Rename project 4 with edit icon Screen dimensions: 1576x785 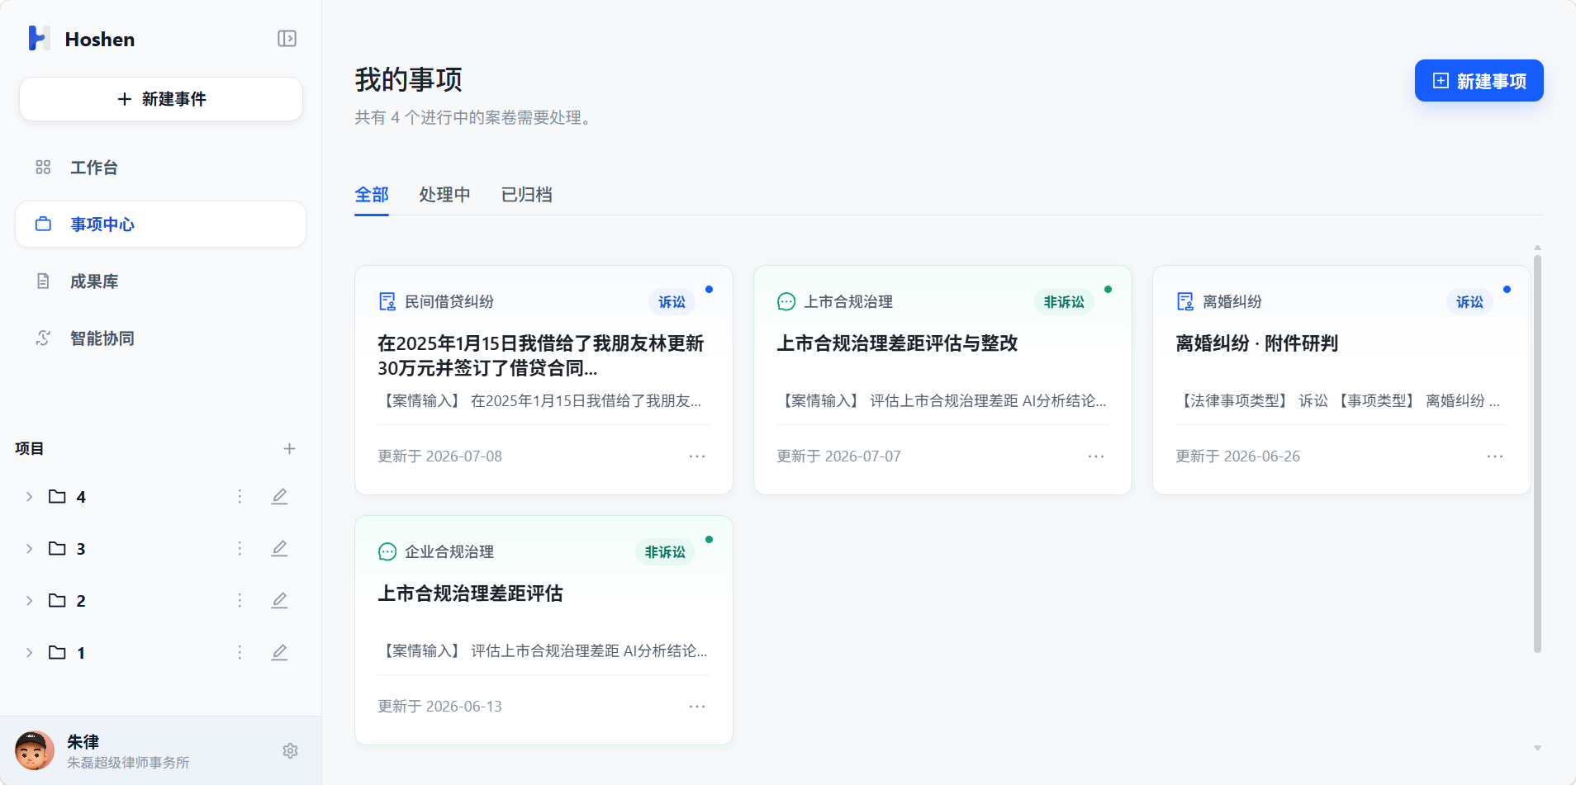point(280,496)
